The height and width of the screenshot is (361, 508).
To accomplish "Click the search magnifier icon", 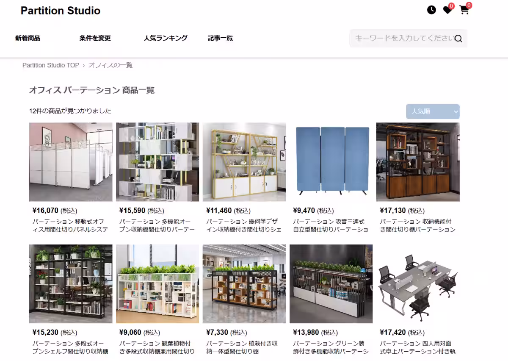I will (458, 39).
